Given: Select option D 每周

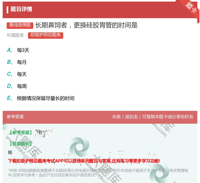Looking at the screenshot, I should [17, 86].
